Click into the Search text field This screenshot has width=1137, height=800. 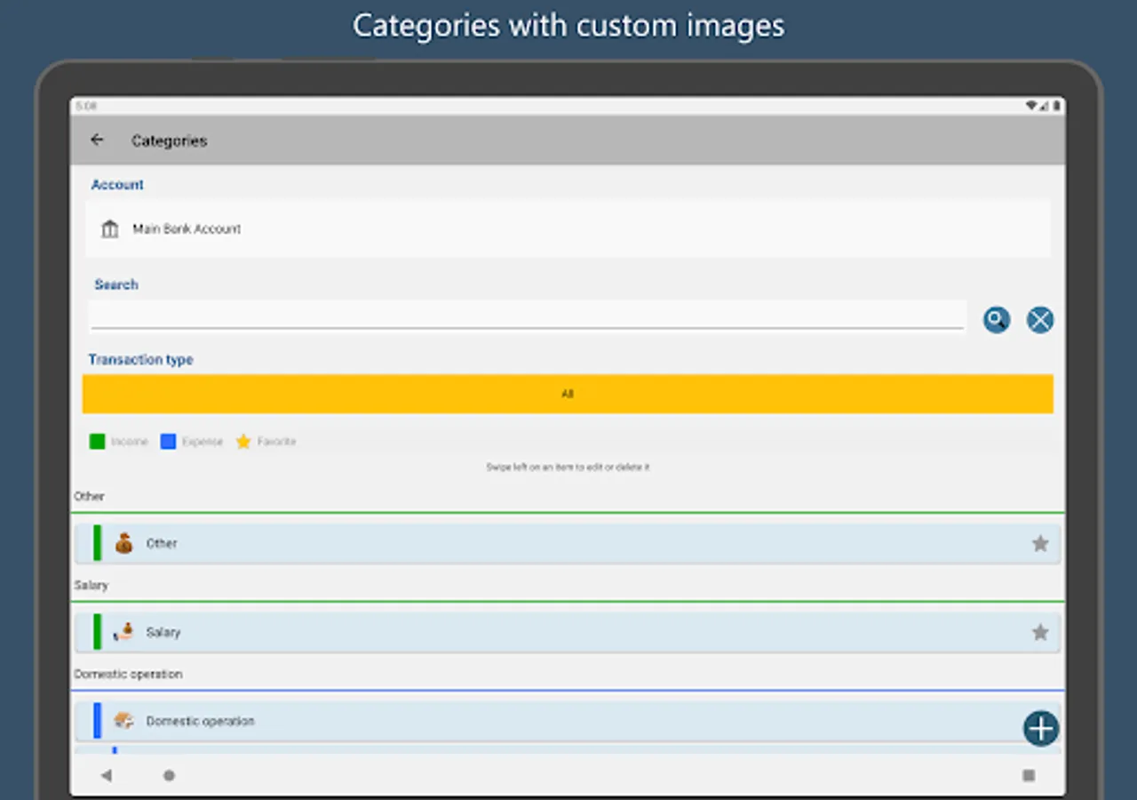pos(527,316)
